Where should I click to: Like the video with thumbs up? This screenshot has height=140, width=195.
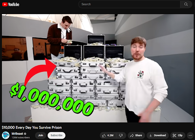(x=104, y=135)
